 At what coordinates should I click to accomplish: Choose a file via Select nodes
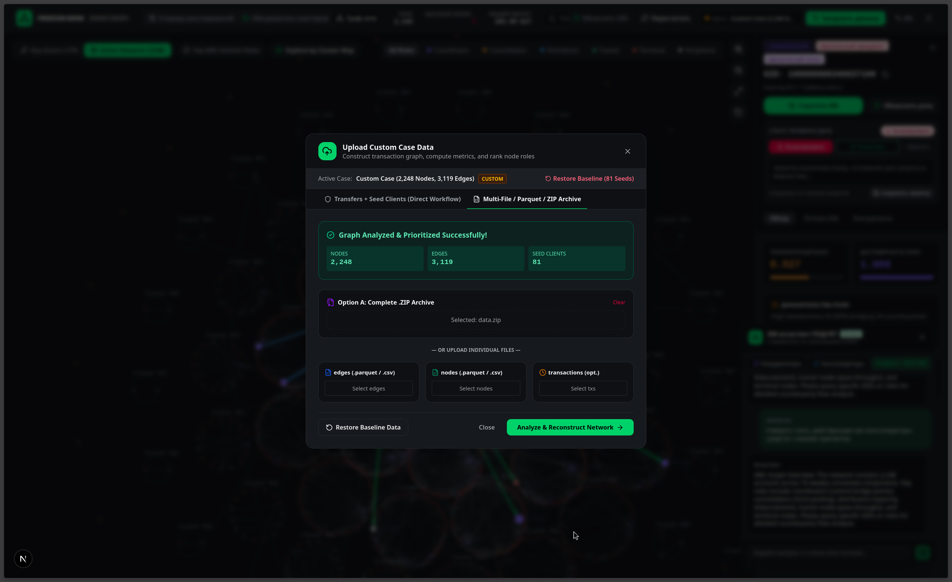[x=476, y=388]
